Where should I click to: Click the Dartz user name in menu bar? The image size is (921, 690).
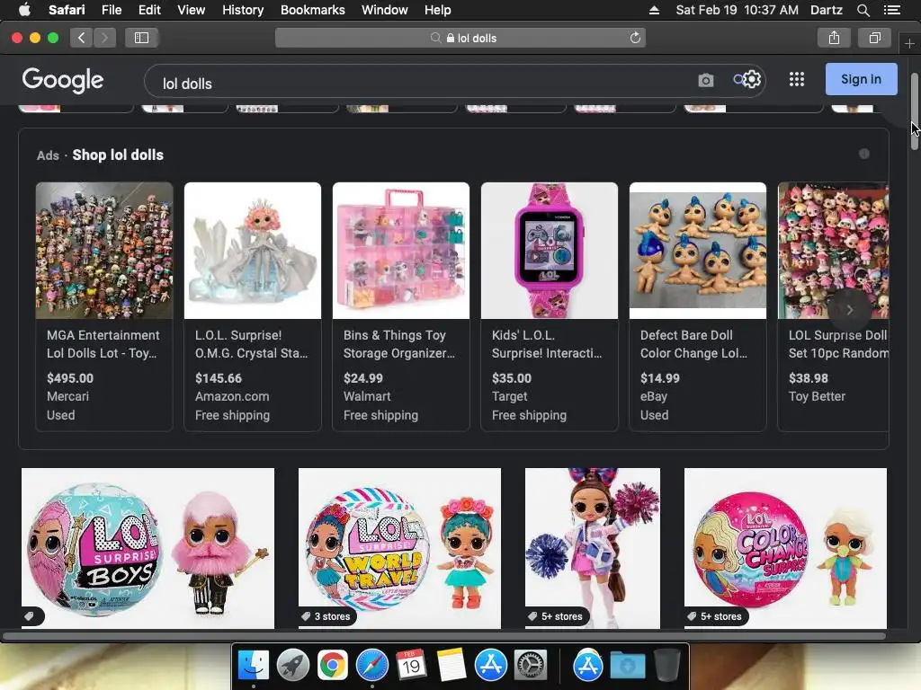pos(826,10)
